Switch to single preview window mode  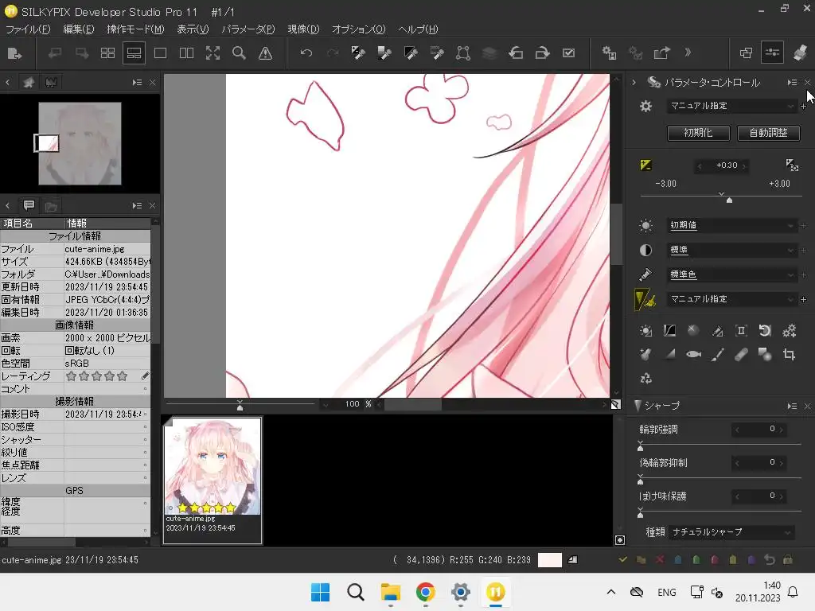click(160, 53)
